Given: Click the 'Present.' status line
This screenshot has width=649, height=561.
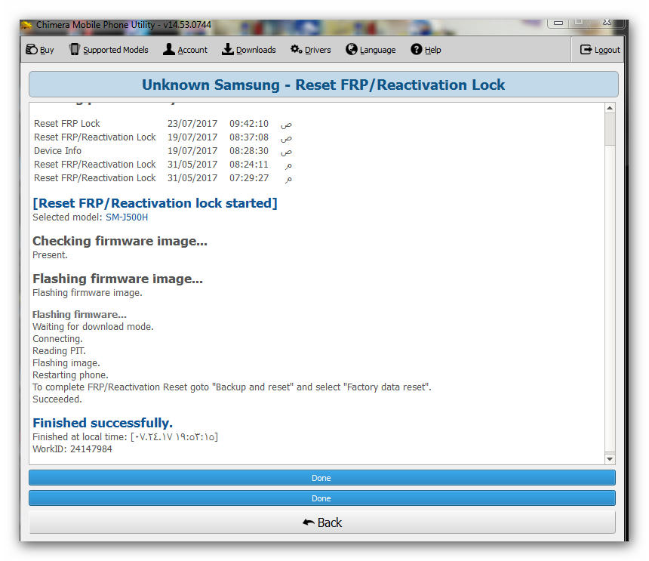Looking at the screenshot, I should click(50, 255).
